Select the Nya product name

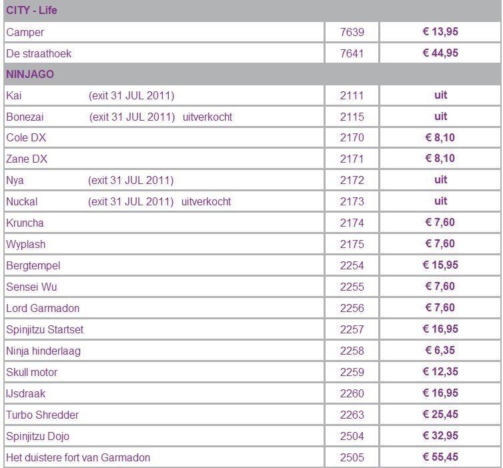tap(15, 181)
